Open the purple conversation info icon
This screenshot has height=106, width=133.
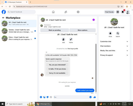[x=94, y=20]
